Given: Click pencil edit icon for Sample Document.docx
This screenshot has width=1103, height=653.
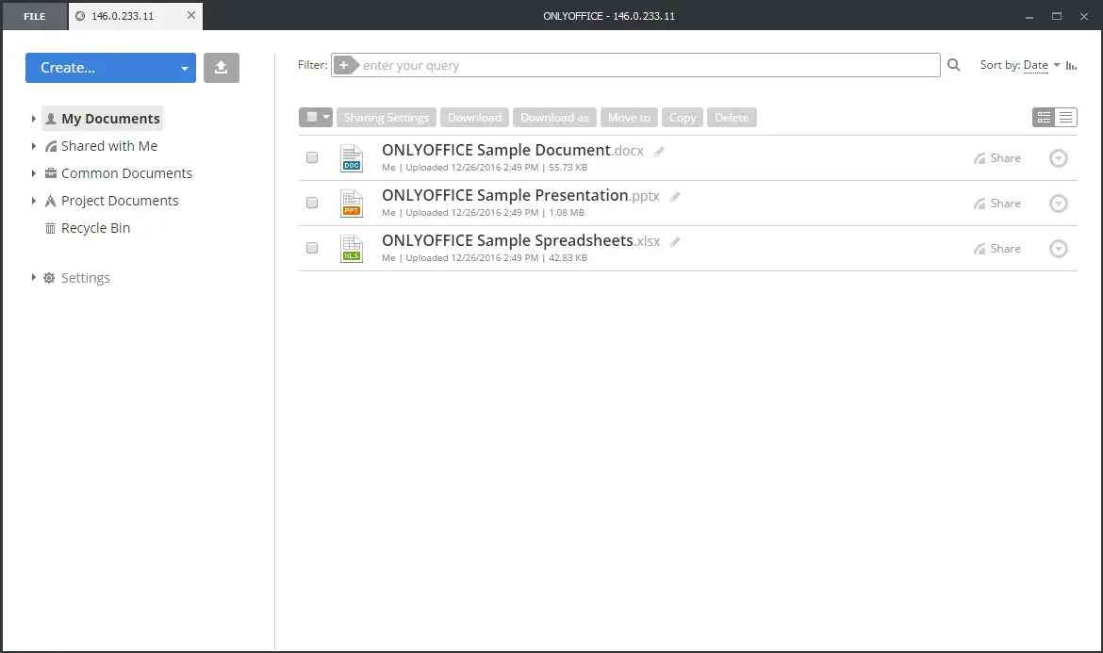Looking at the screenshot, I should pyautogui.click(x=659, y=151).
